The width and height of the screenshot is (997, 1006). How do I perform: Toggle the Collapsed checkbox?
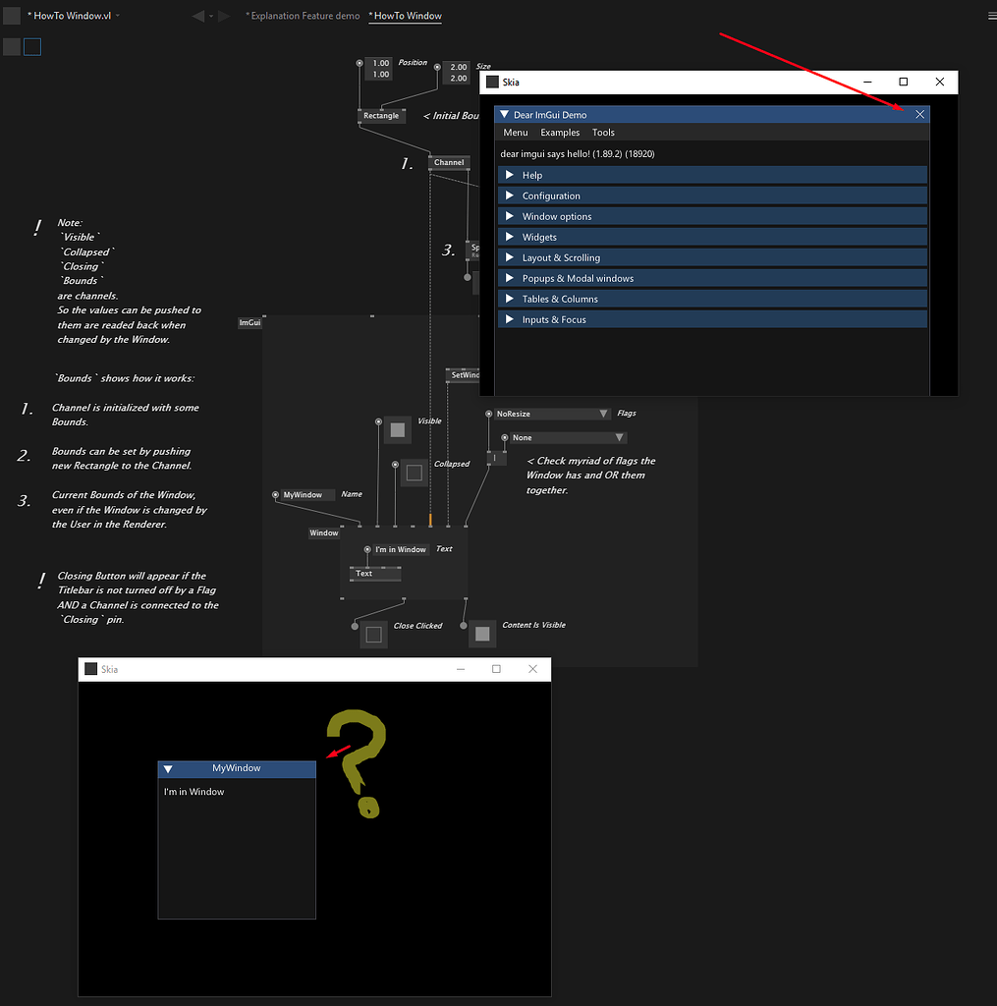[x=414, y=473]
